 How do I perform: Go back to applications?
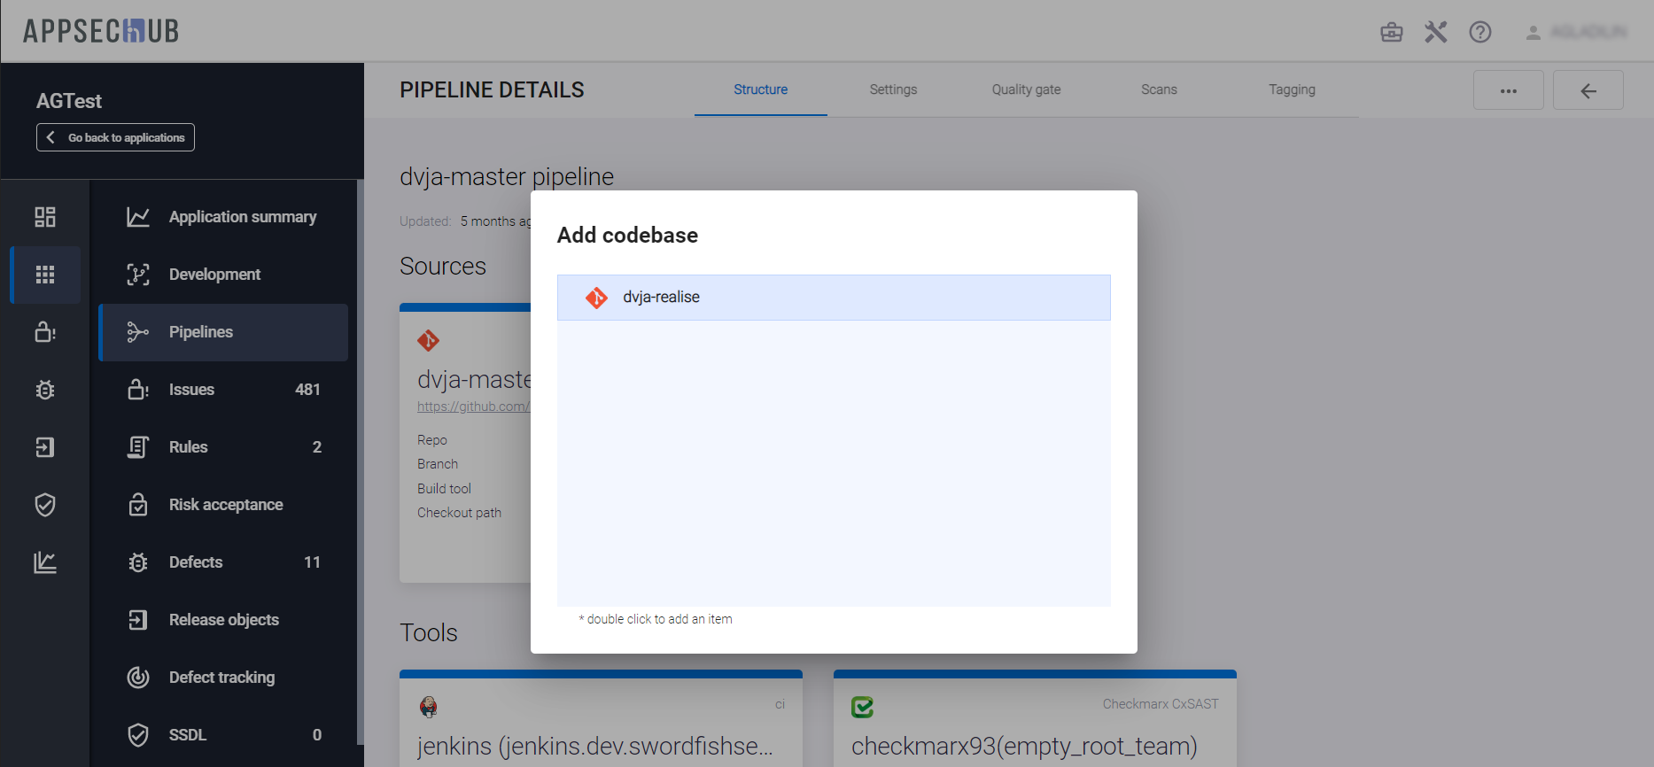115,137
